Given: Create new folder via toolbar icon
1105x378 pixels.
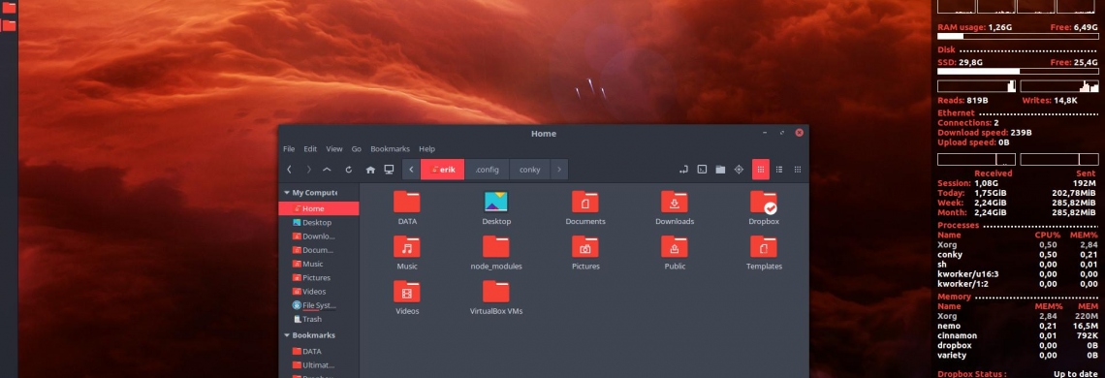Looking at the screenshot, I should click(720, 170).
